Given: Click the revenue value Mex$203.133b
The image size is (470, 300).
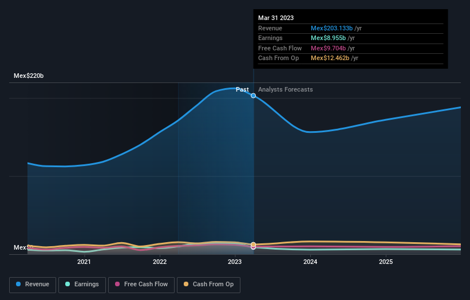Looking at the screenshot, I should tap(331, 28).
